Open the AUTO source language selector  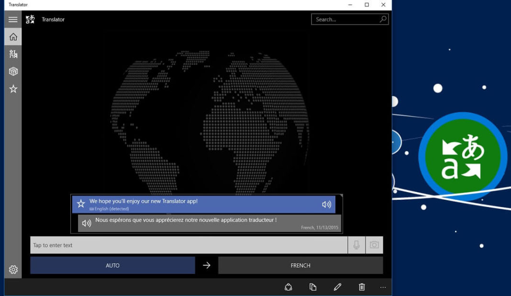click(112, 265)
